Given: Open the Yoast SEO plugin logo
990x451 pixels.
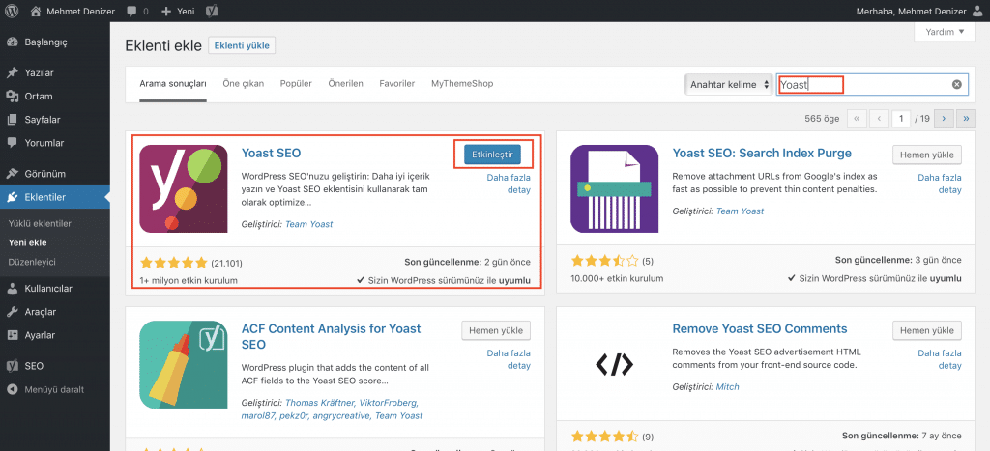Looking at the screenshot, I should pyautogui.click(x=184, y=188).
